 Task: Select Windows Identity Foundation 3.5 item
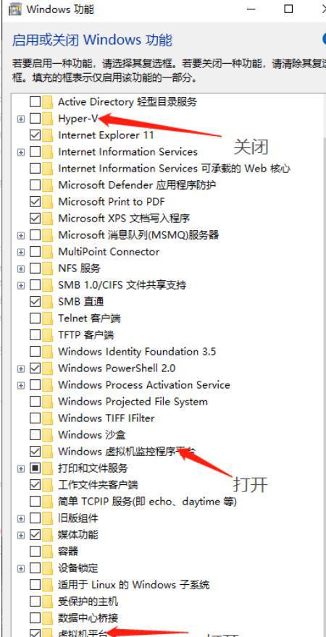point(137,351)
